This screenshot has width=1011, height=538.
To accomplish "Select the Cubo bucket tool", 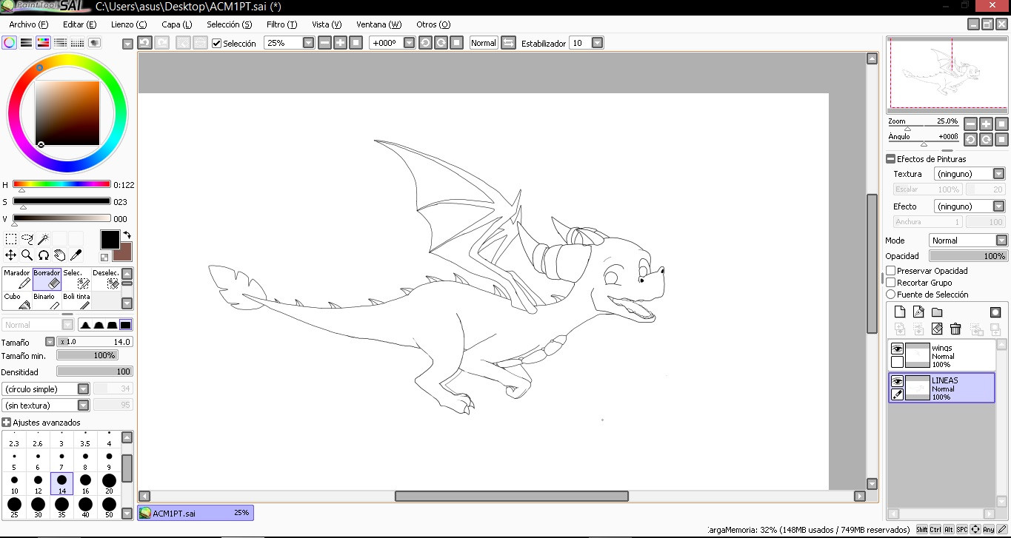I will tap(17, 301).
